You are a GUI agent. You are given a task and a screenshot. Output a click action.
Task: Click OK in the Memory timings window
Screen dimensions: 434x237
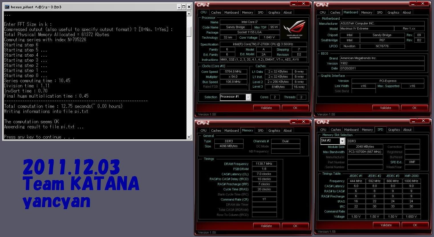tap(295, 226)
